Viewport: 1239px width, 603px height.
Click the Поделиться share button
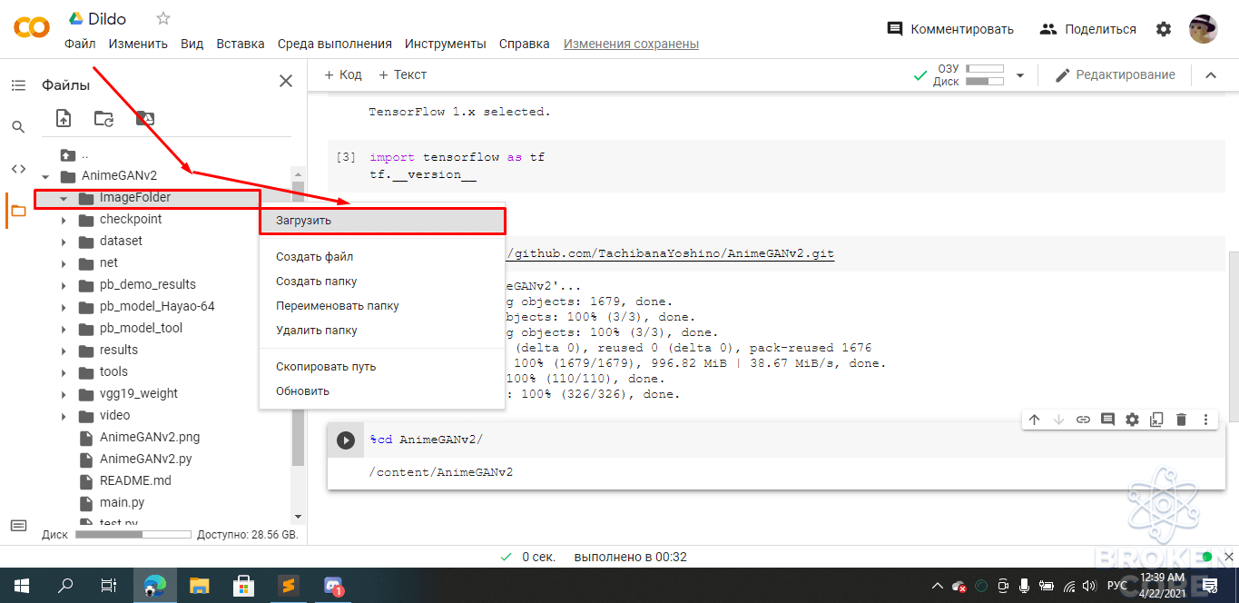(1088, 29)
